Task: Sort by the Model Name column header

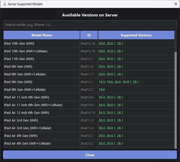Action: 42,35
